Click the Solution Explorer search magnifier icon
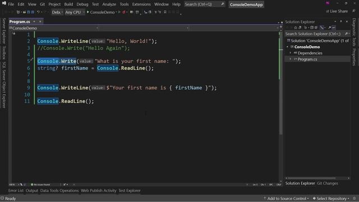 tap(347, 34)
